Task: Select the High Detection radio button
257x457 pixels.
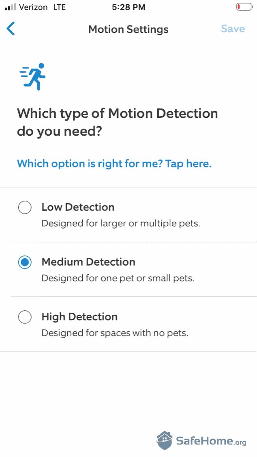Action: coord(25,317)
